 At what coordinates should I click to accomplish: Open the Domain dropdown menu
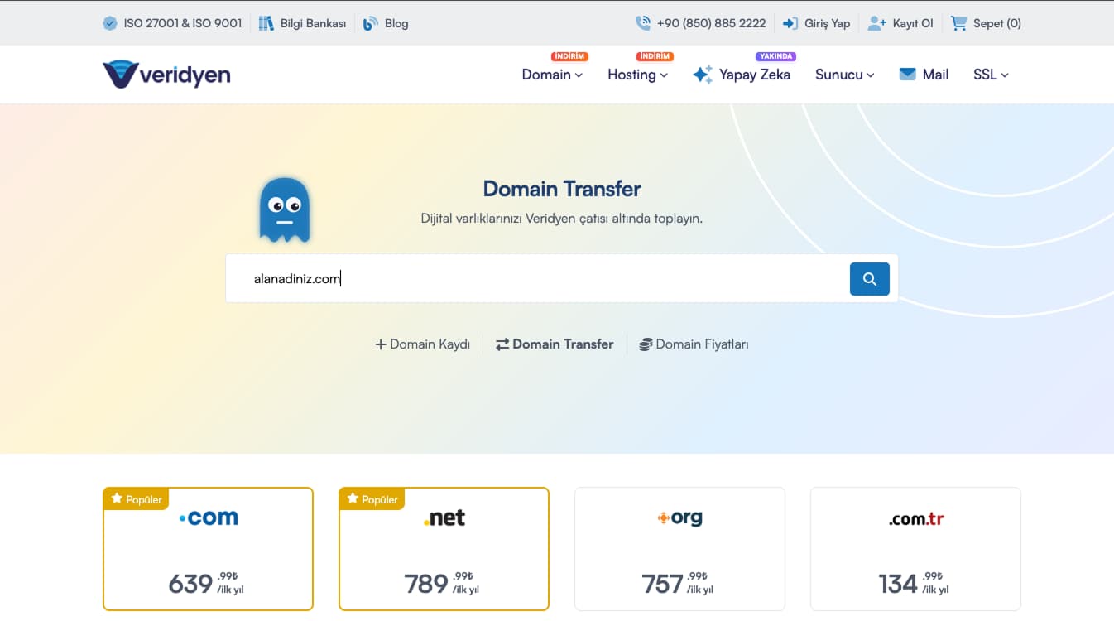click(552, 75)
